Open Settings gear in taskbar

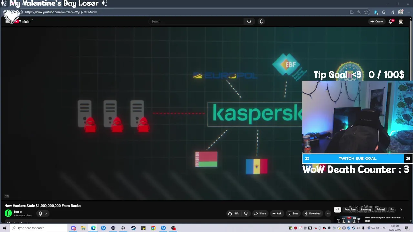(x=123, y=228)
